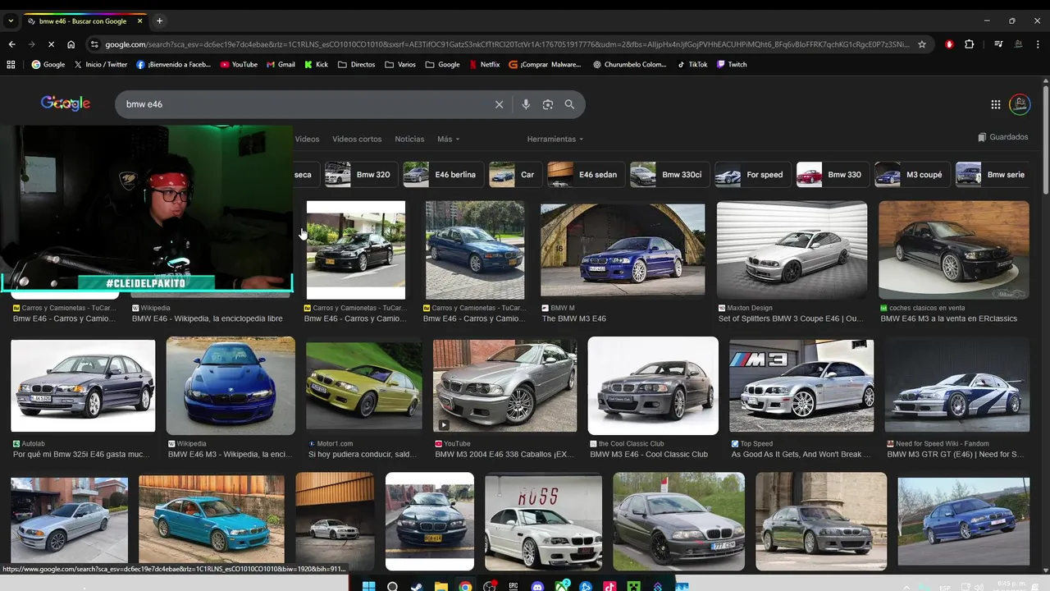The width and height of the screenshot is (1050, 591).
Task: Switch to the Videos search tab
Action: (307, 139)
